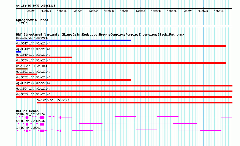240x146 pixels.
Task: Click the 43649k ruler tick label
Action: (x=30, y=11)
